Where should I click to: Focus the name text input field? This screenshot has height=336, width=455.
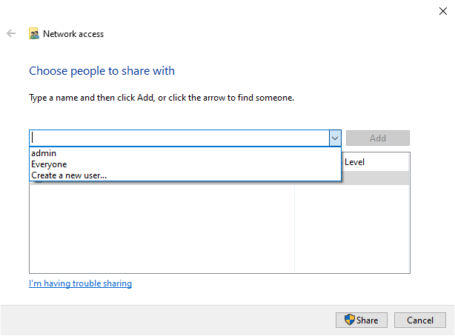[178, 138]
